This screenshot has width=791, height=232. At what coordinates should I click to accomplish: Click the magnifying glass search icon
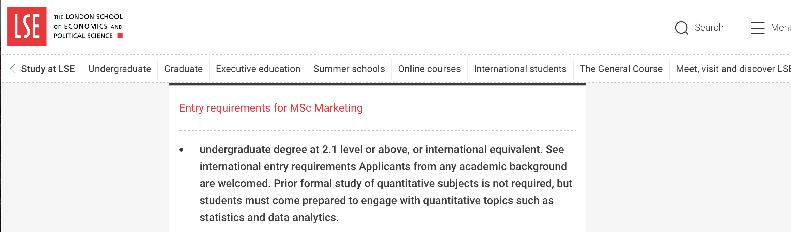[x=682, y=28]
